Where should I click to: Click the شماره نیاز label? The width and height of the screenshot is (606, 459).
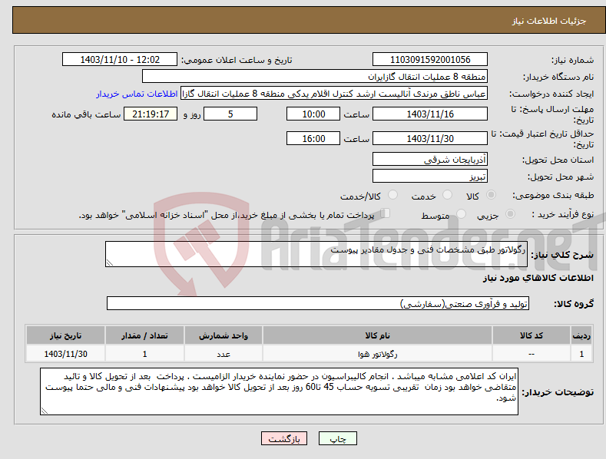(572, 61)
